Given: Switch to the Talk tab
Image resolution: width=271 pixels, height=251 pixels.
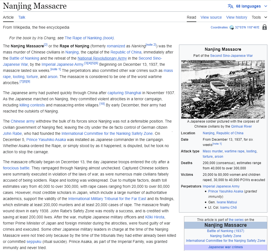Looking at the screenshot, I should pos(22,17).
